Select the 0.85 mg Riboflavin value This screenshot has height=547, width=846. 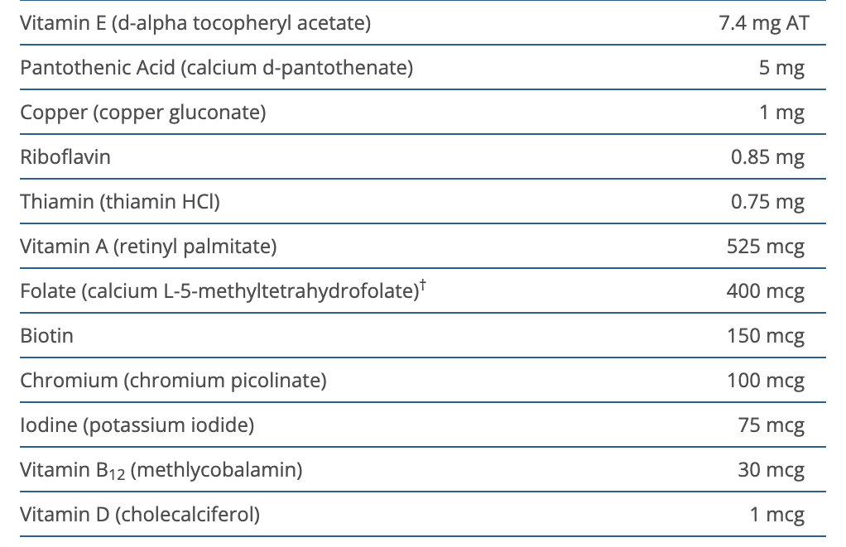[x=767, y=156]
